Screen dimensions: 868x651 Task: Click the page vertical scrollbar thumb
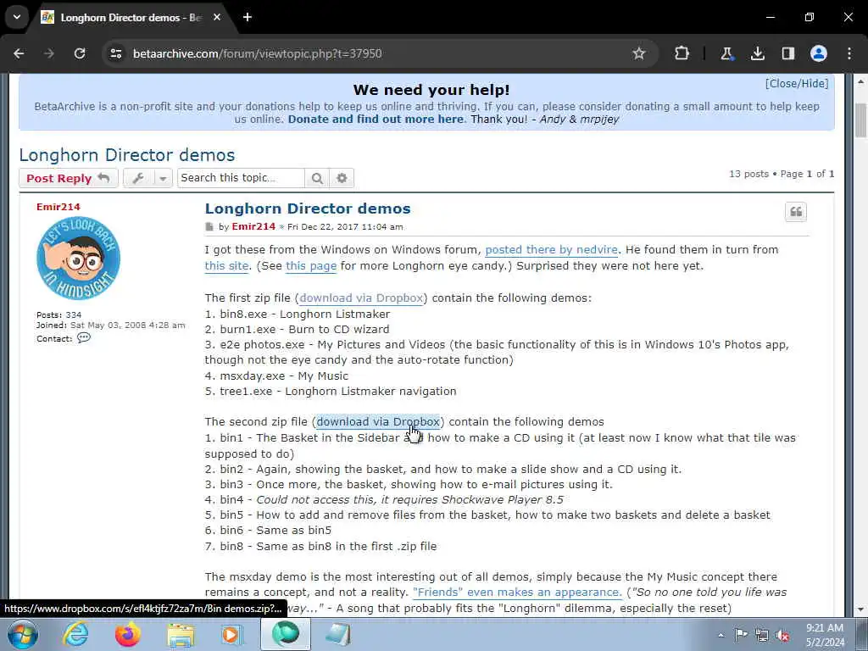[x=861, y=120]
